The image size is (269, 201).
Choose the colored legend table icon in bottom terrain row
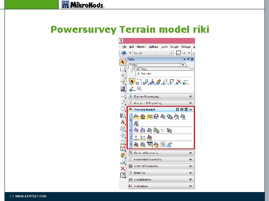149,145
